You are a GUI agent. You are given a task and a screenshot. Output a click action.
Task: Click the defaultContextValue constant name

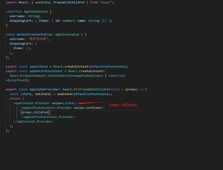point(34,35)
